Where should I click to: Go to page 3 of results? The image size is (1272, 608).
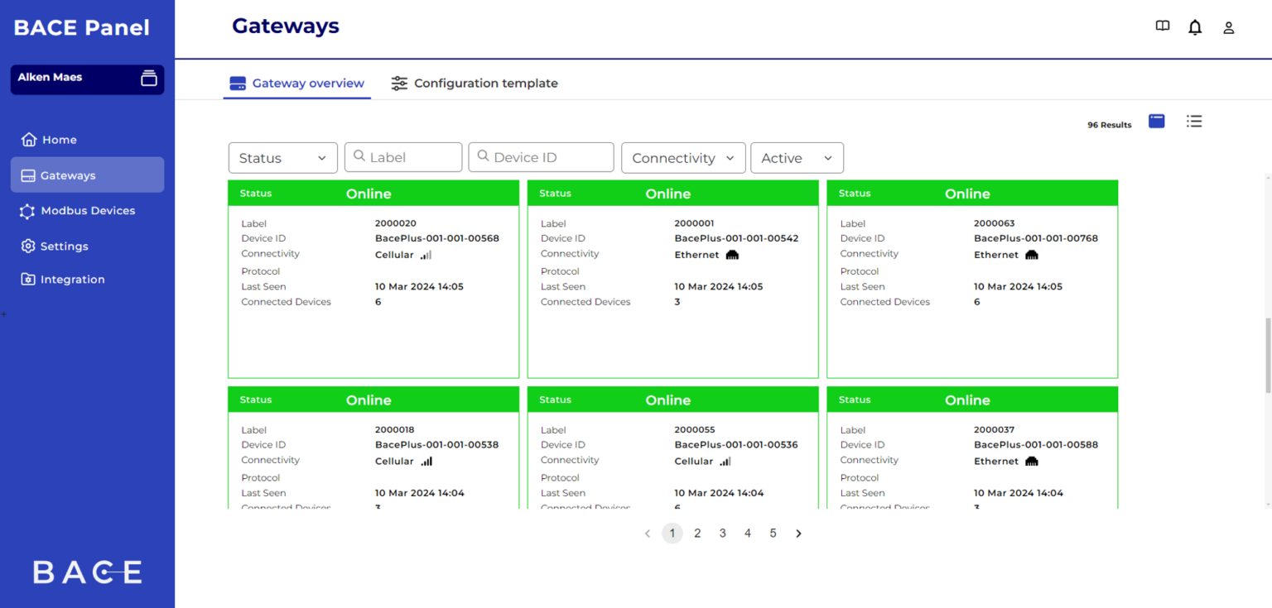722,533
